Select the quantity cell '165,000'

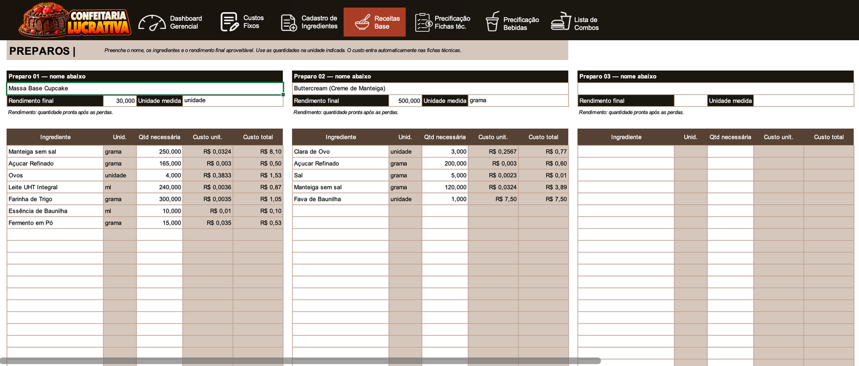tap(159, 163)
